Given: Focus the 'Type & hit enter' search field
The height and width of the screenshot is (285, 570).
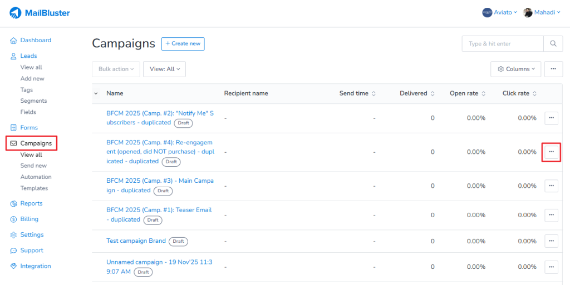Looking at the screenshot, I should click(503, 43).
